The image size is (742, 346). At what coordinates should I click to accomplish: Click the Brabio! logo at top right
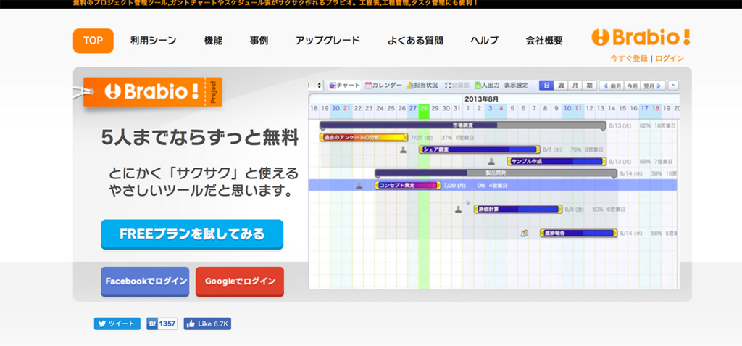tap(641, 37)
